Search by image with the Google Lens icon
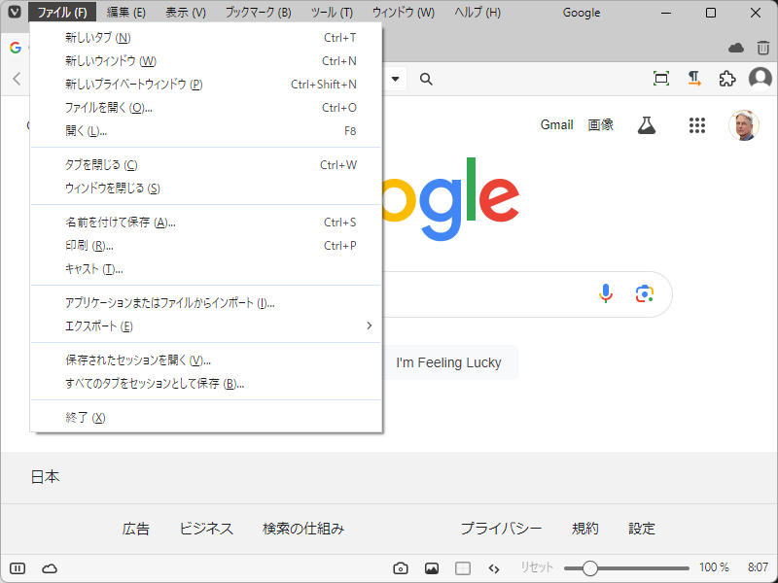This screenshot has height=583, width=778. 644,293
